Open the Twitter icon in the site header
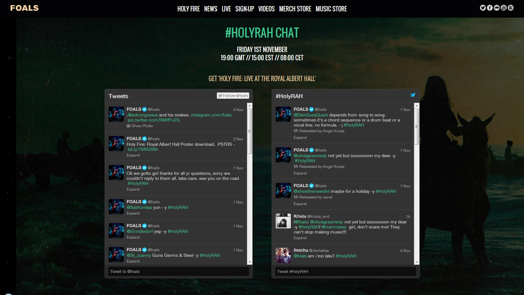Screen dimensions: 524x295 tap(483, 8)
